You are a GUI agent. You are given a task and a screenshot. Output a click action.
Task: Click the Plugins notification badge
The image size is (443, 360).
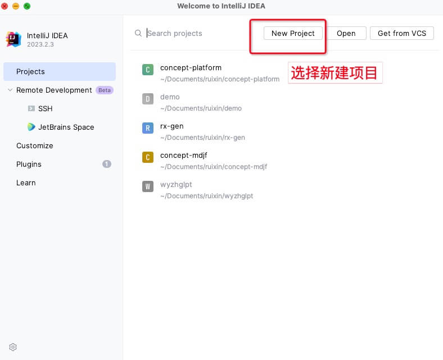pyautogui.click(x=106, y=164)
